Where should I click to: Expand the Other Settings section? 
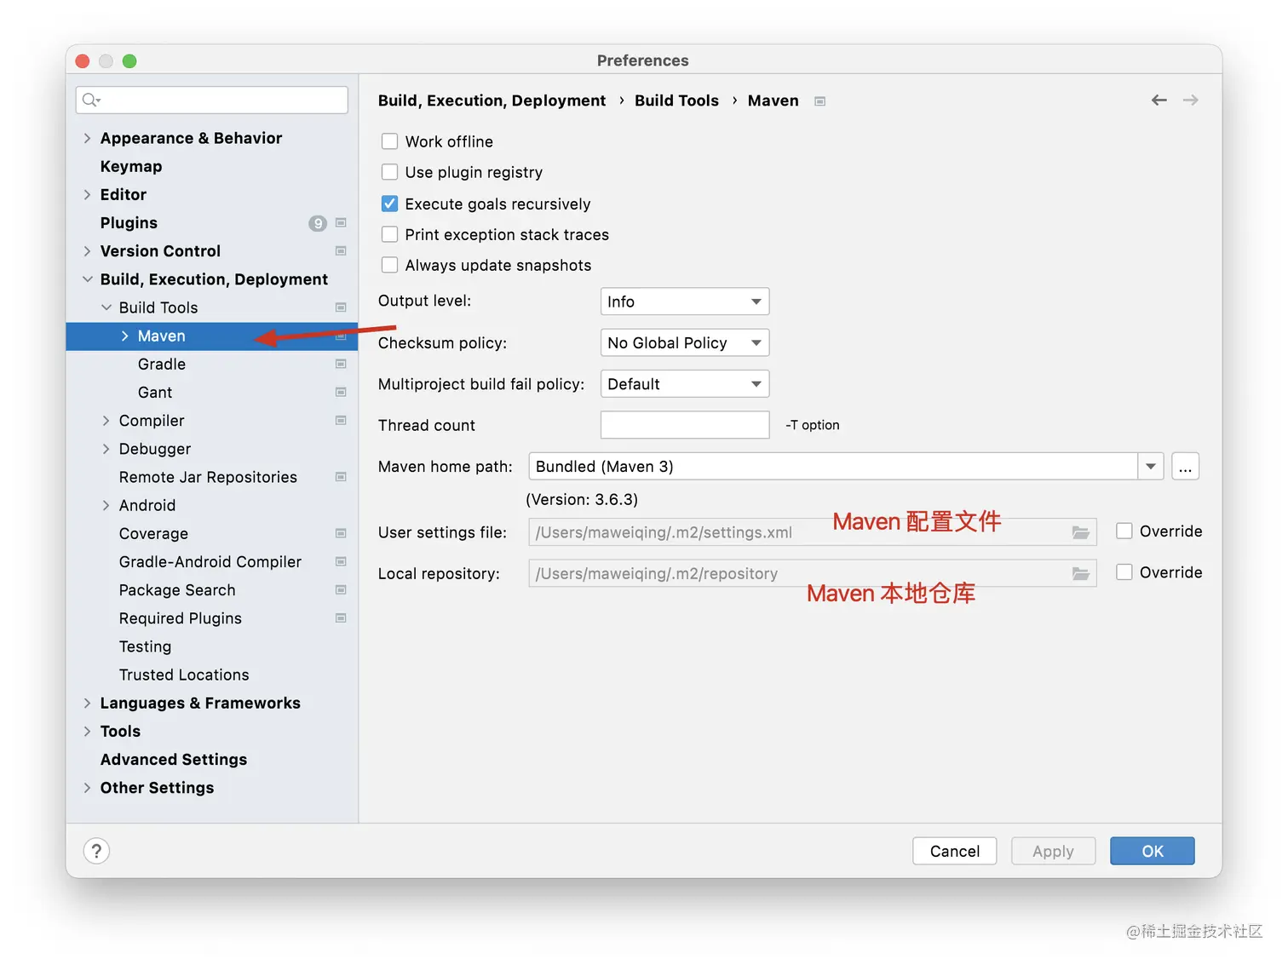click(x=87, y=788)
